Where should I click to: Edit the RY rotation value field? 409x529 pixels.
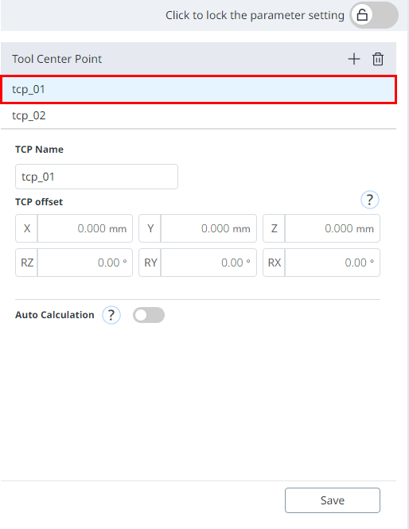[208, 263]
